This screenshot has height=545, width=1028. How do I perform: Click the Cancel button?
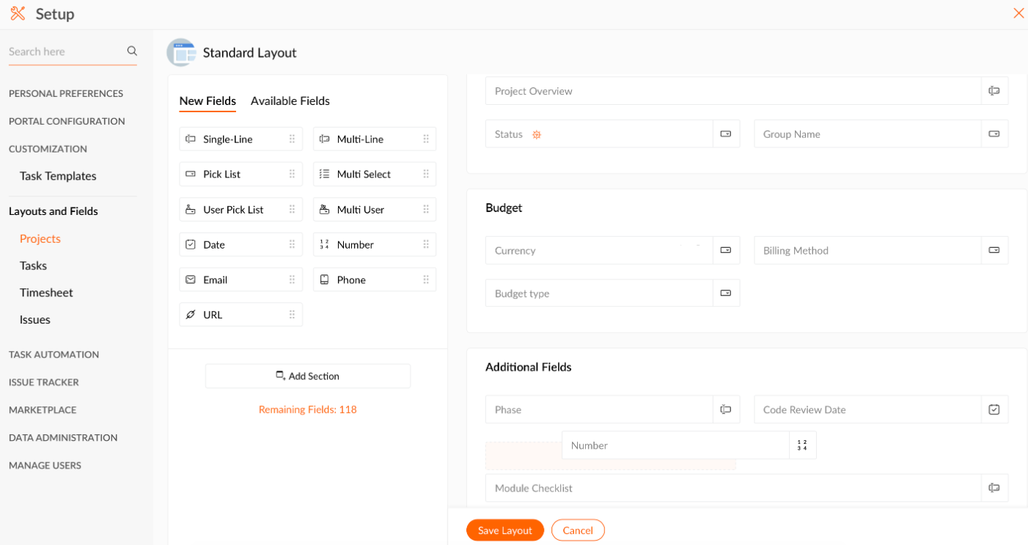pos(578,530)
